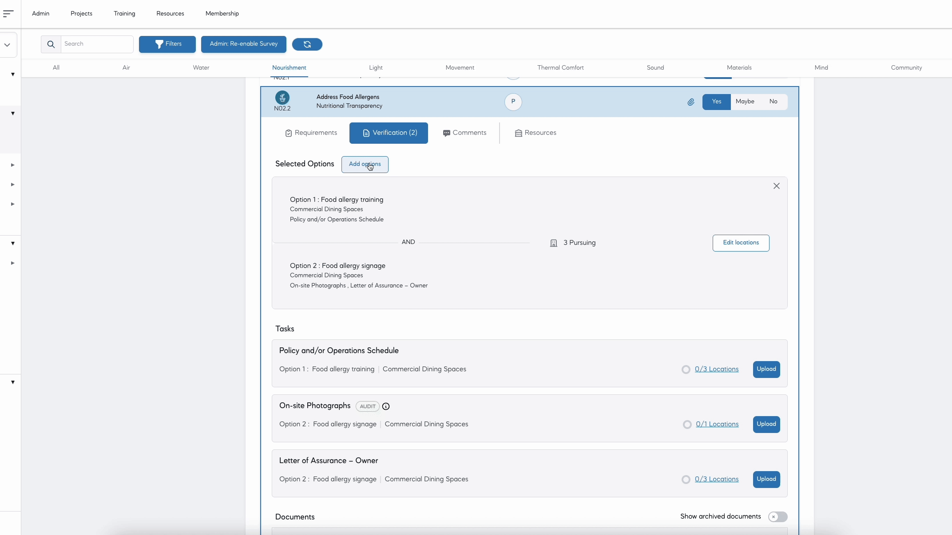The image size is (952, 535).
Task: Upload for Policy and/or Operations Schedule
Action: 766,370
